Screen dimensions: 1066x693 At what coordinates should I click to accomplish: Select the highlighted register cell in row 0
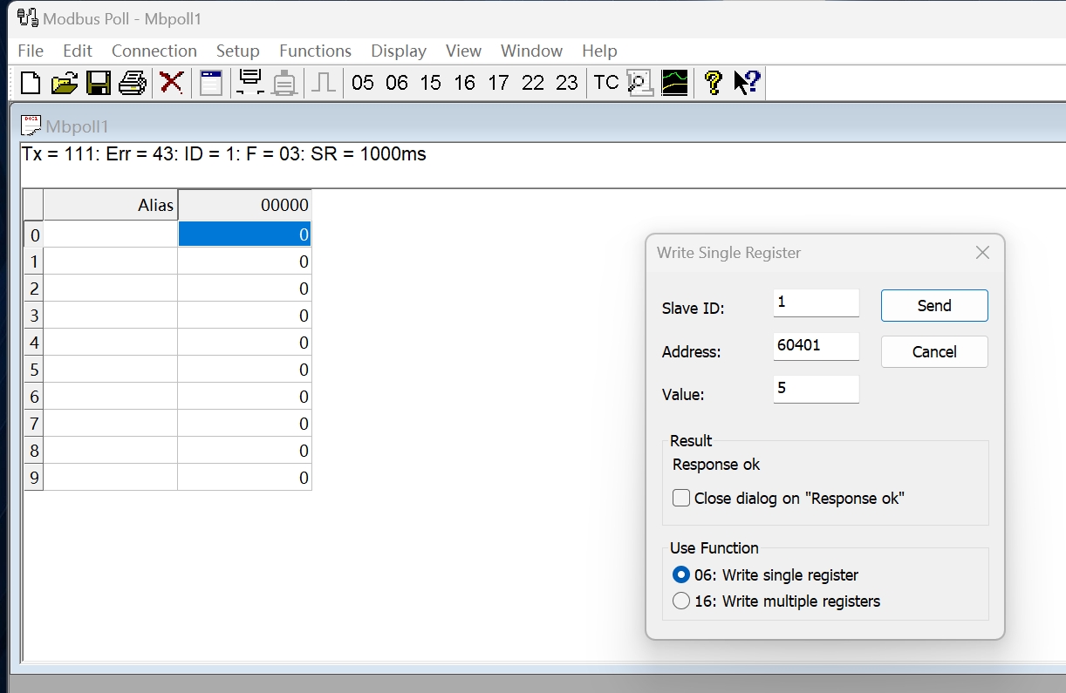click(x=244, y=234)
